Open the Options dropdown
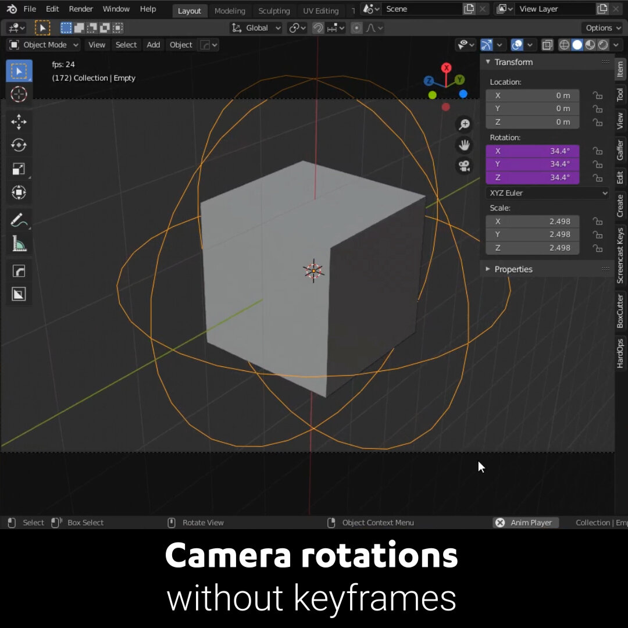This screenshot has width=628, height=628. pyautogui.click(x=603, y=28)
